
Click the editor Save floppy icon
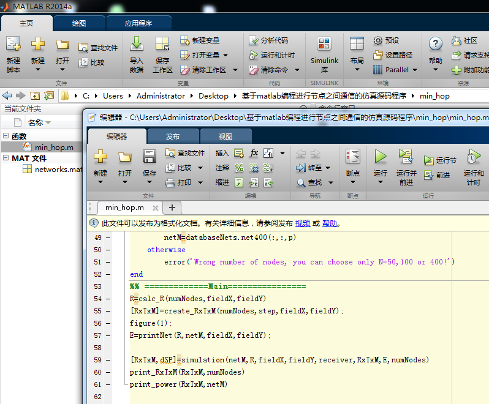[150, 156]
